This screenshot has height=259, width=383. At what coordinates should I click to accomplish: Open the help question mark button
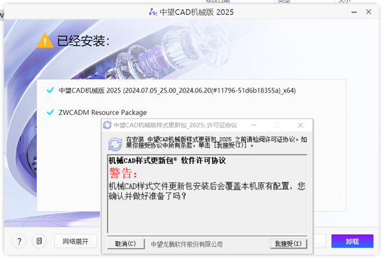pyautogui.click(x=19, y=241)
